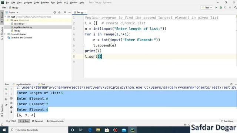Open the Help menu
Image resolution: width=237 pixels, height=133 pixels.
pos(82,3)
